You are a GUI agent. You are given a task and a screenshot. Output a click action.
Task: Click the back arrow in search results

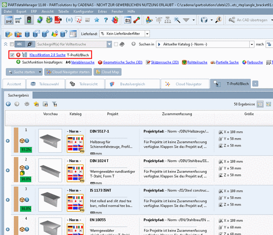click(8, 104)
